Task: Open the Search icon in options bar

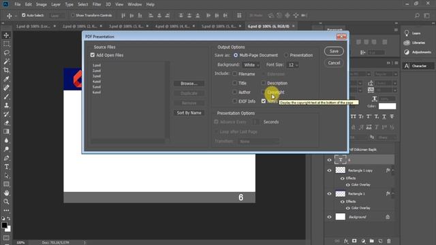Action: pyautogui.click(x=417, y=16)
